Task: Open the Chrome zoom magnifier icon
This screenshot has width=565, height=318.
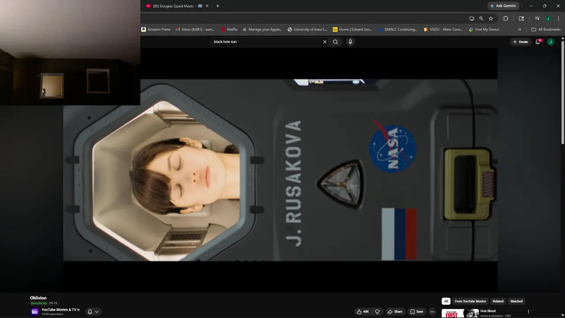Action: coord(482,19)
